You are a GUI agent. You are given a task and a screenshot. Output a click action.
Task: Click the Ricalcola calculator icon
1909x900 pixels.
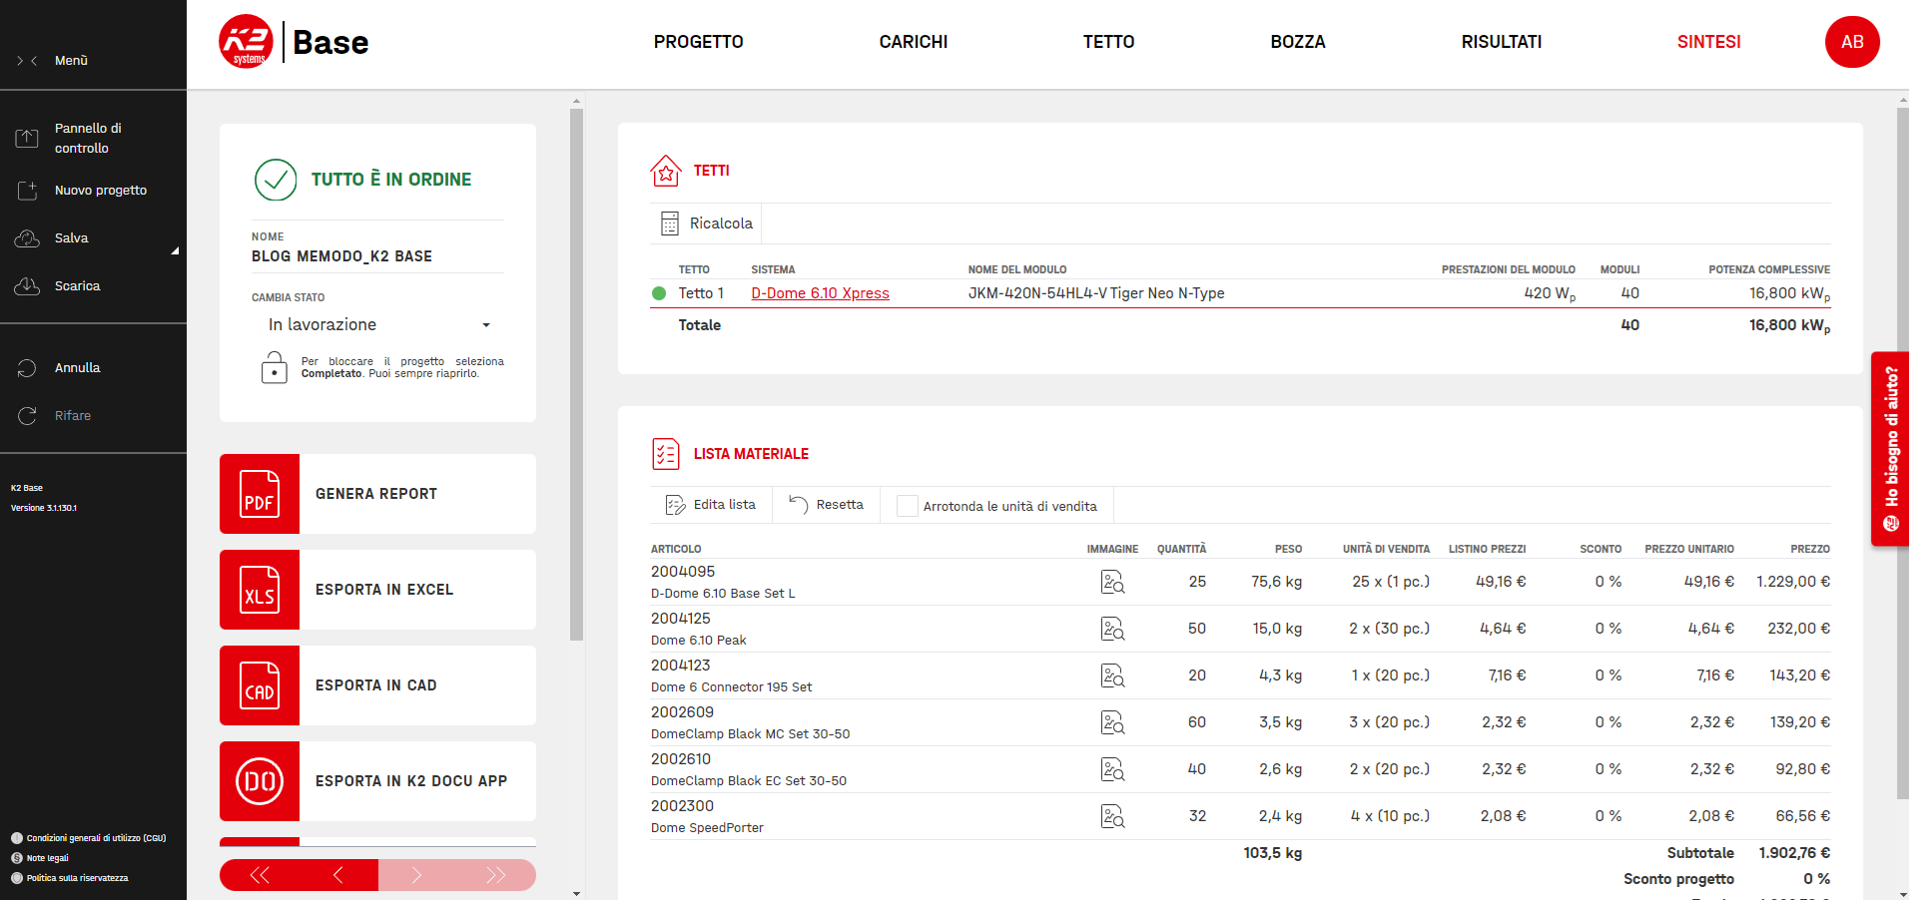coord(670,224)
